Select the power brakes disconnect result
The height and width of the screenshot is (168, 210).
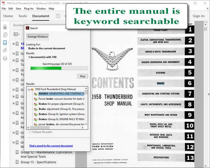[x=61, y=124]
